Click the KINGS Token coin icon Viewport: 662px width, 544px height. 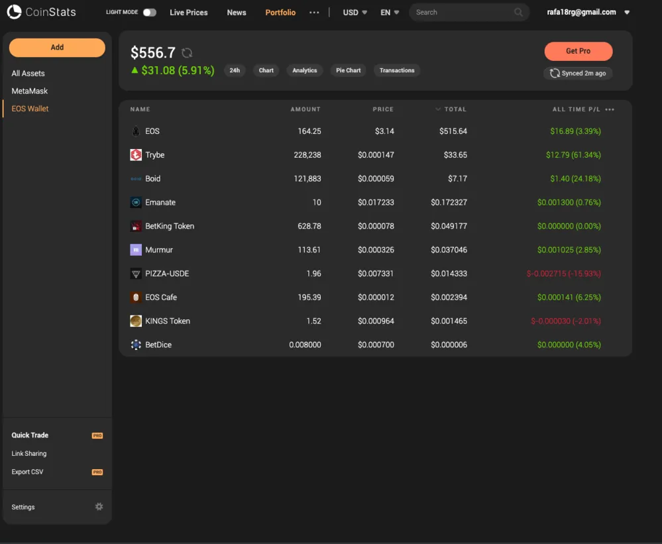coord(136,321)
